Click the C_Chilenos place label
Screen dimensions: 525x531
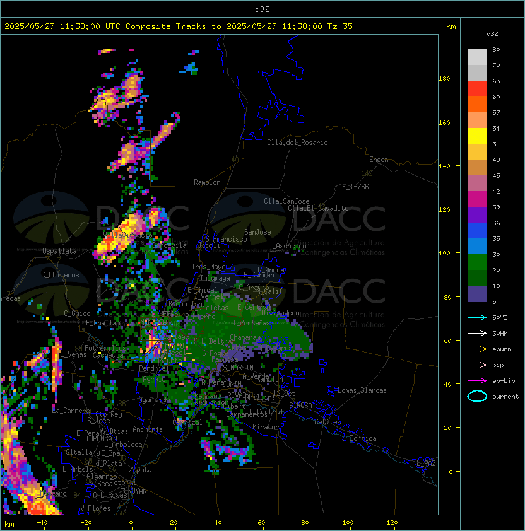click(60, 275)
